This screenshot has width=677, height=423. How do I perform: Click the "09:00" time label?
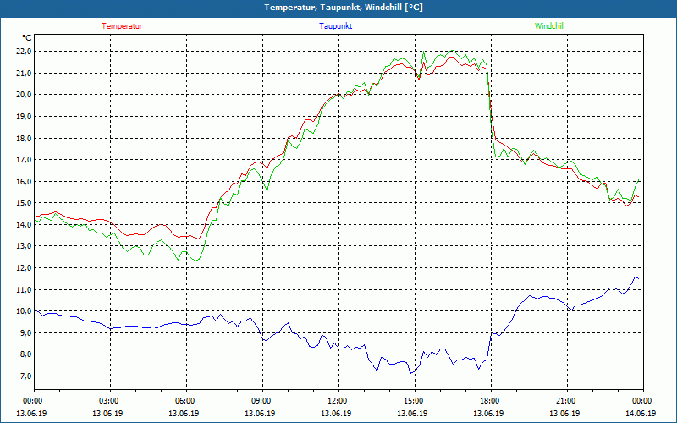(x=260, y=401)
